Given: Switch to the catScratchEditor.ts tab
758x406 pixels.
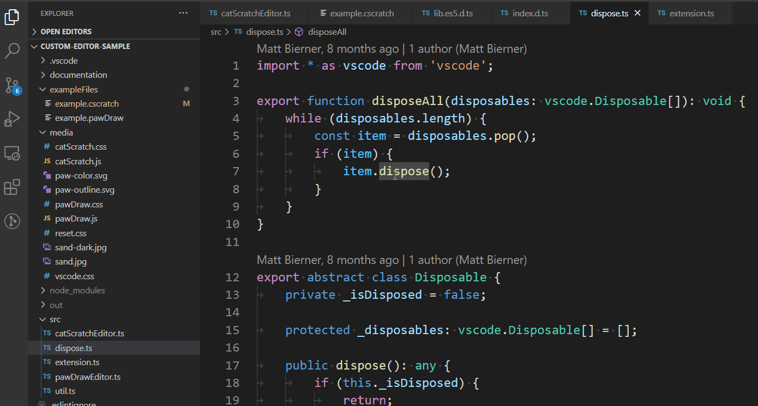Looking at the screenshot, I should click(255, 13).
